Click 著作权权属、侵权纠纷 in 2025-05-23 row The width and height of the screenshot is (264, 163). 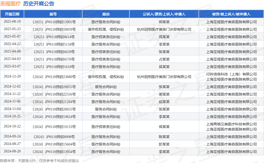click(x=106, y=29)
